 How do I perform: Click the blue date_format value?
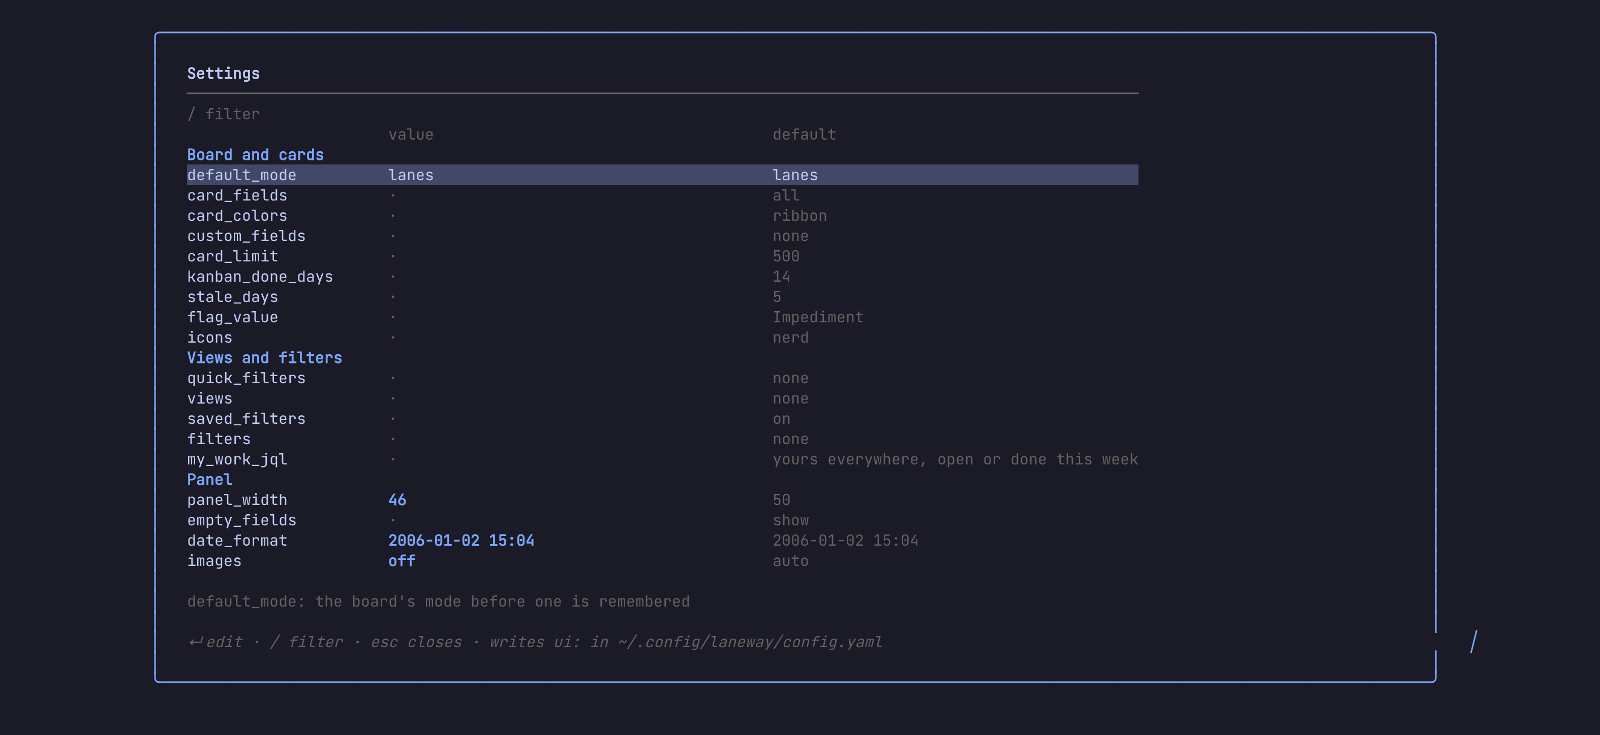[461, 541]
